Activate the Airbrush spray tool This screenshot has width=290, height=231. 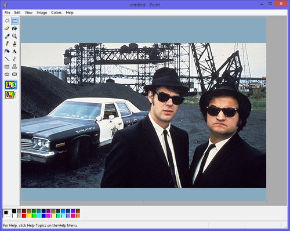tap(7, 52)
